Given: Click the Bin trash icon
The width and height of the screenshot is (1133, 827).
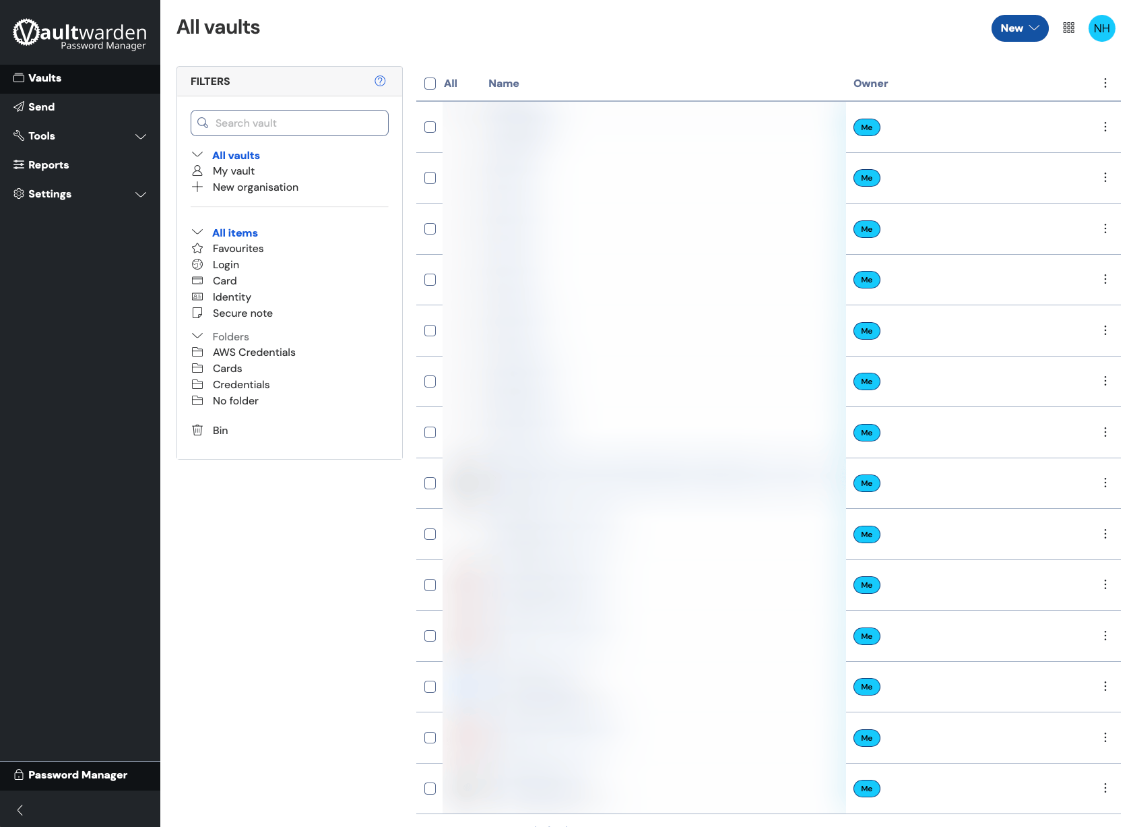Looking at the screenshot, I should point(197,430).
